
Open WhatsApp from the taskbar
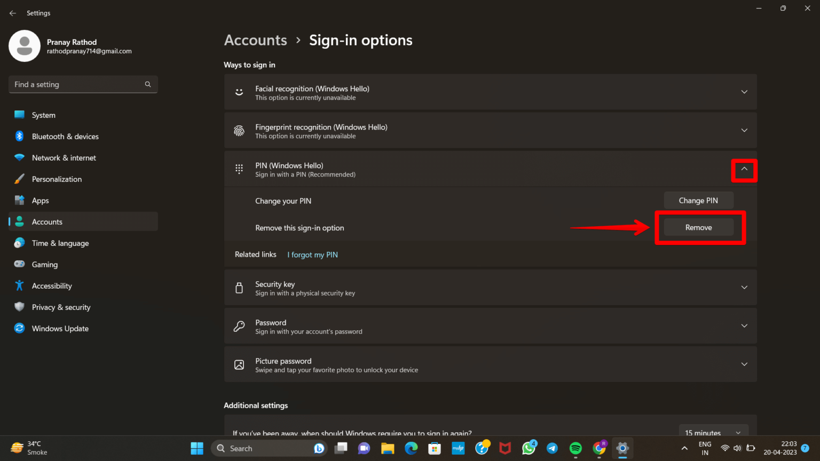[x=529, y=448]
